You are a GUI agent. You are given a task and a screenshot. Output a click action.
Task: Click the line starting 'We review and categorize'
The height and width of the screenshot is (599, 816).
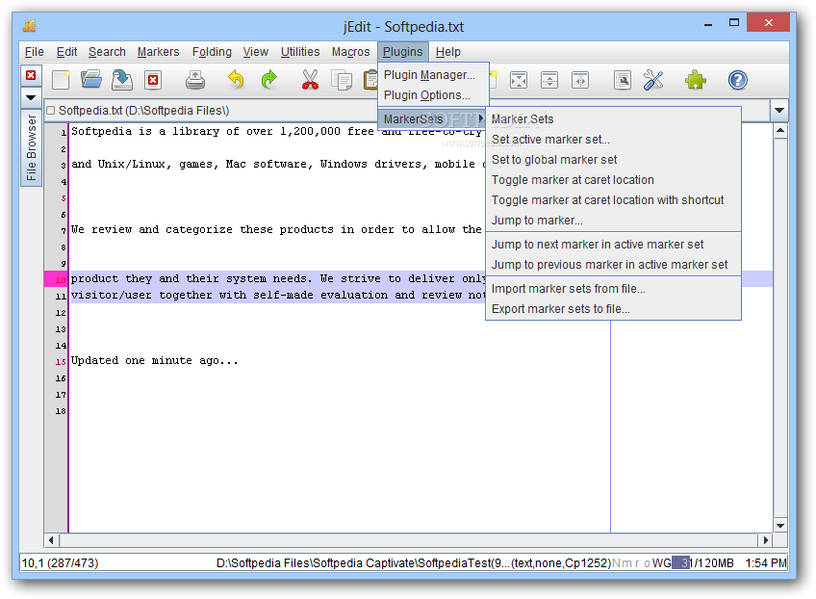(277, 230)
